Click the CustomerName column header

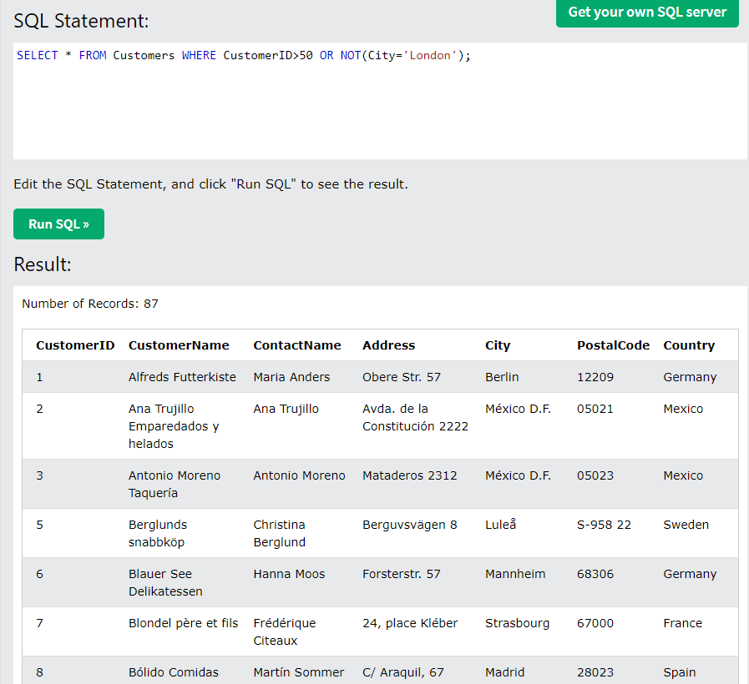(179, 345)
